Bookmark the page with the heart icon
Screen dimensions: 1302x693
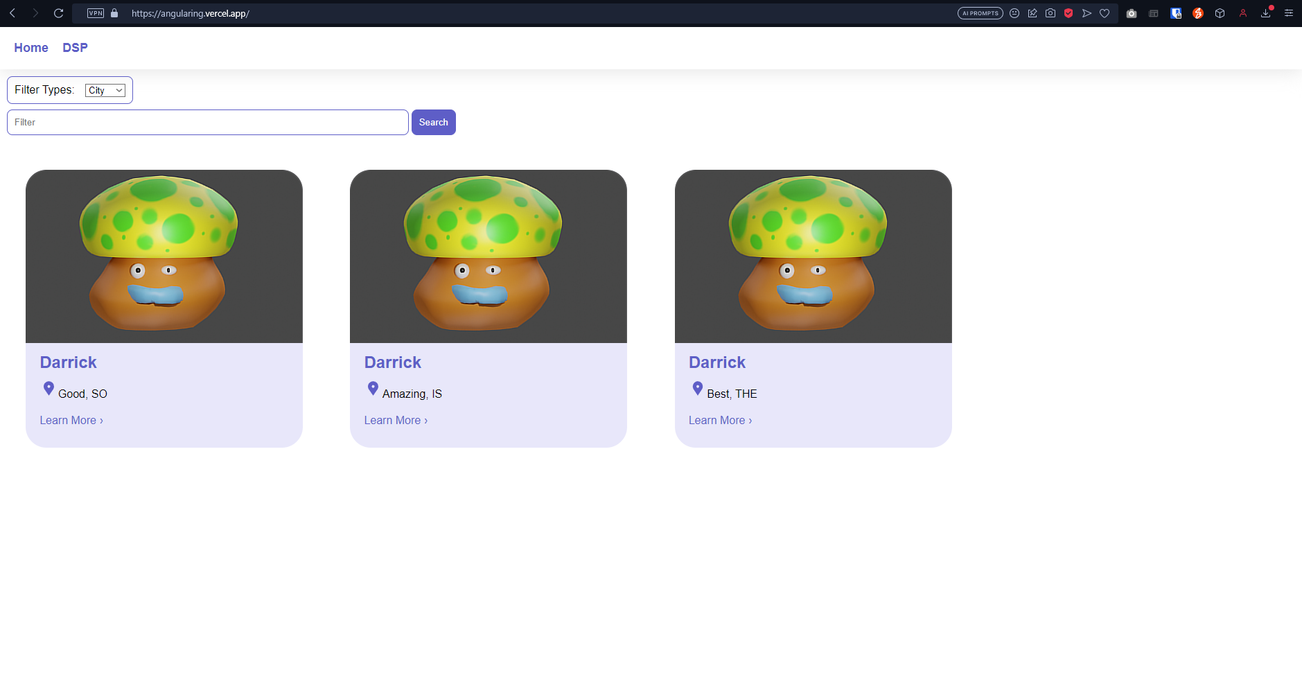pyautogui.click(x=1105, y=13)
